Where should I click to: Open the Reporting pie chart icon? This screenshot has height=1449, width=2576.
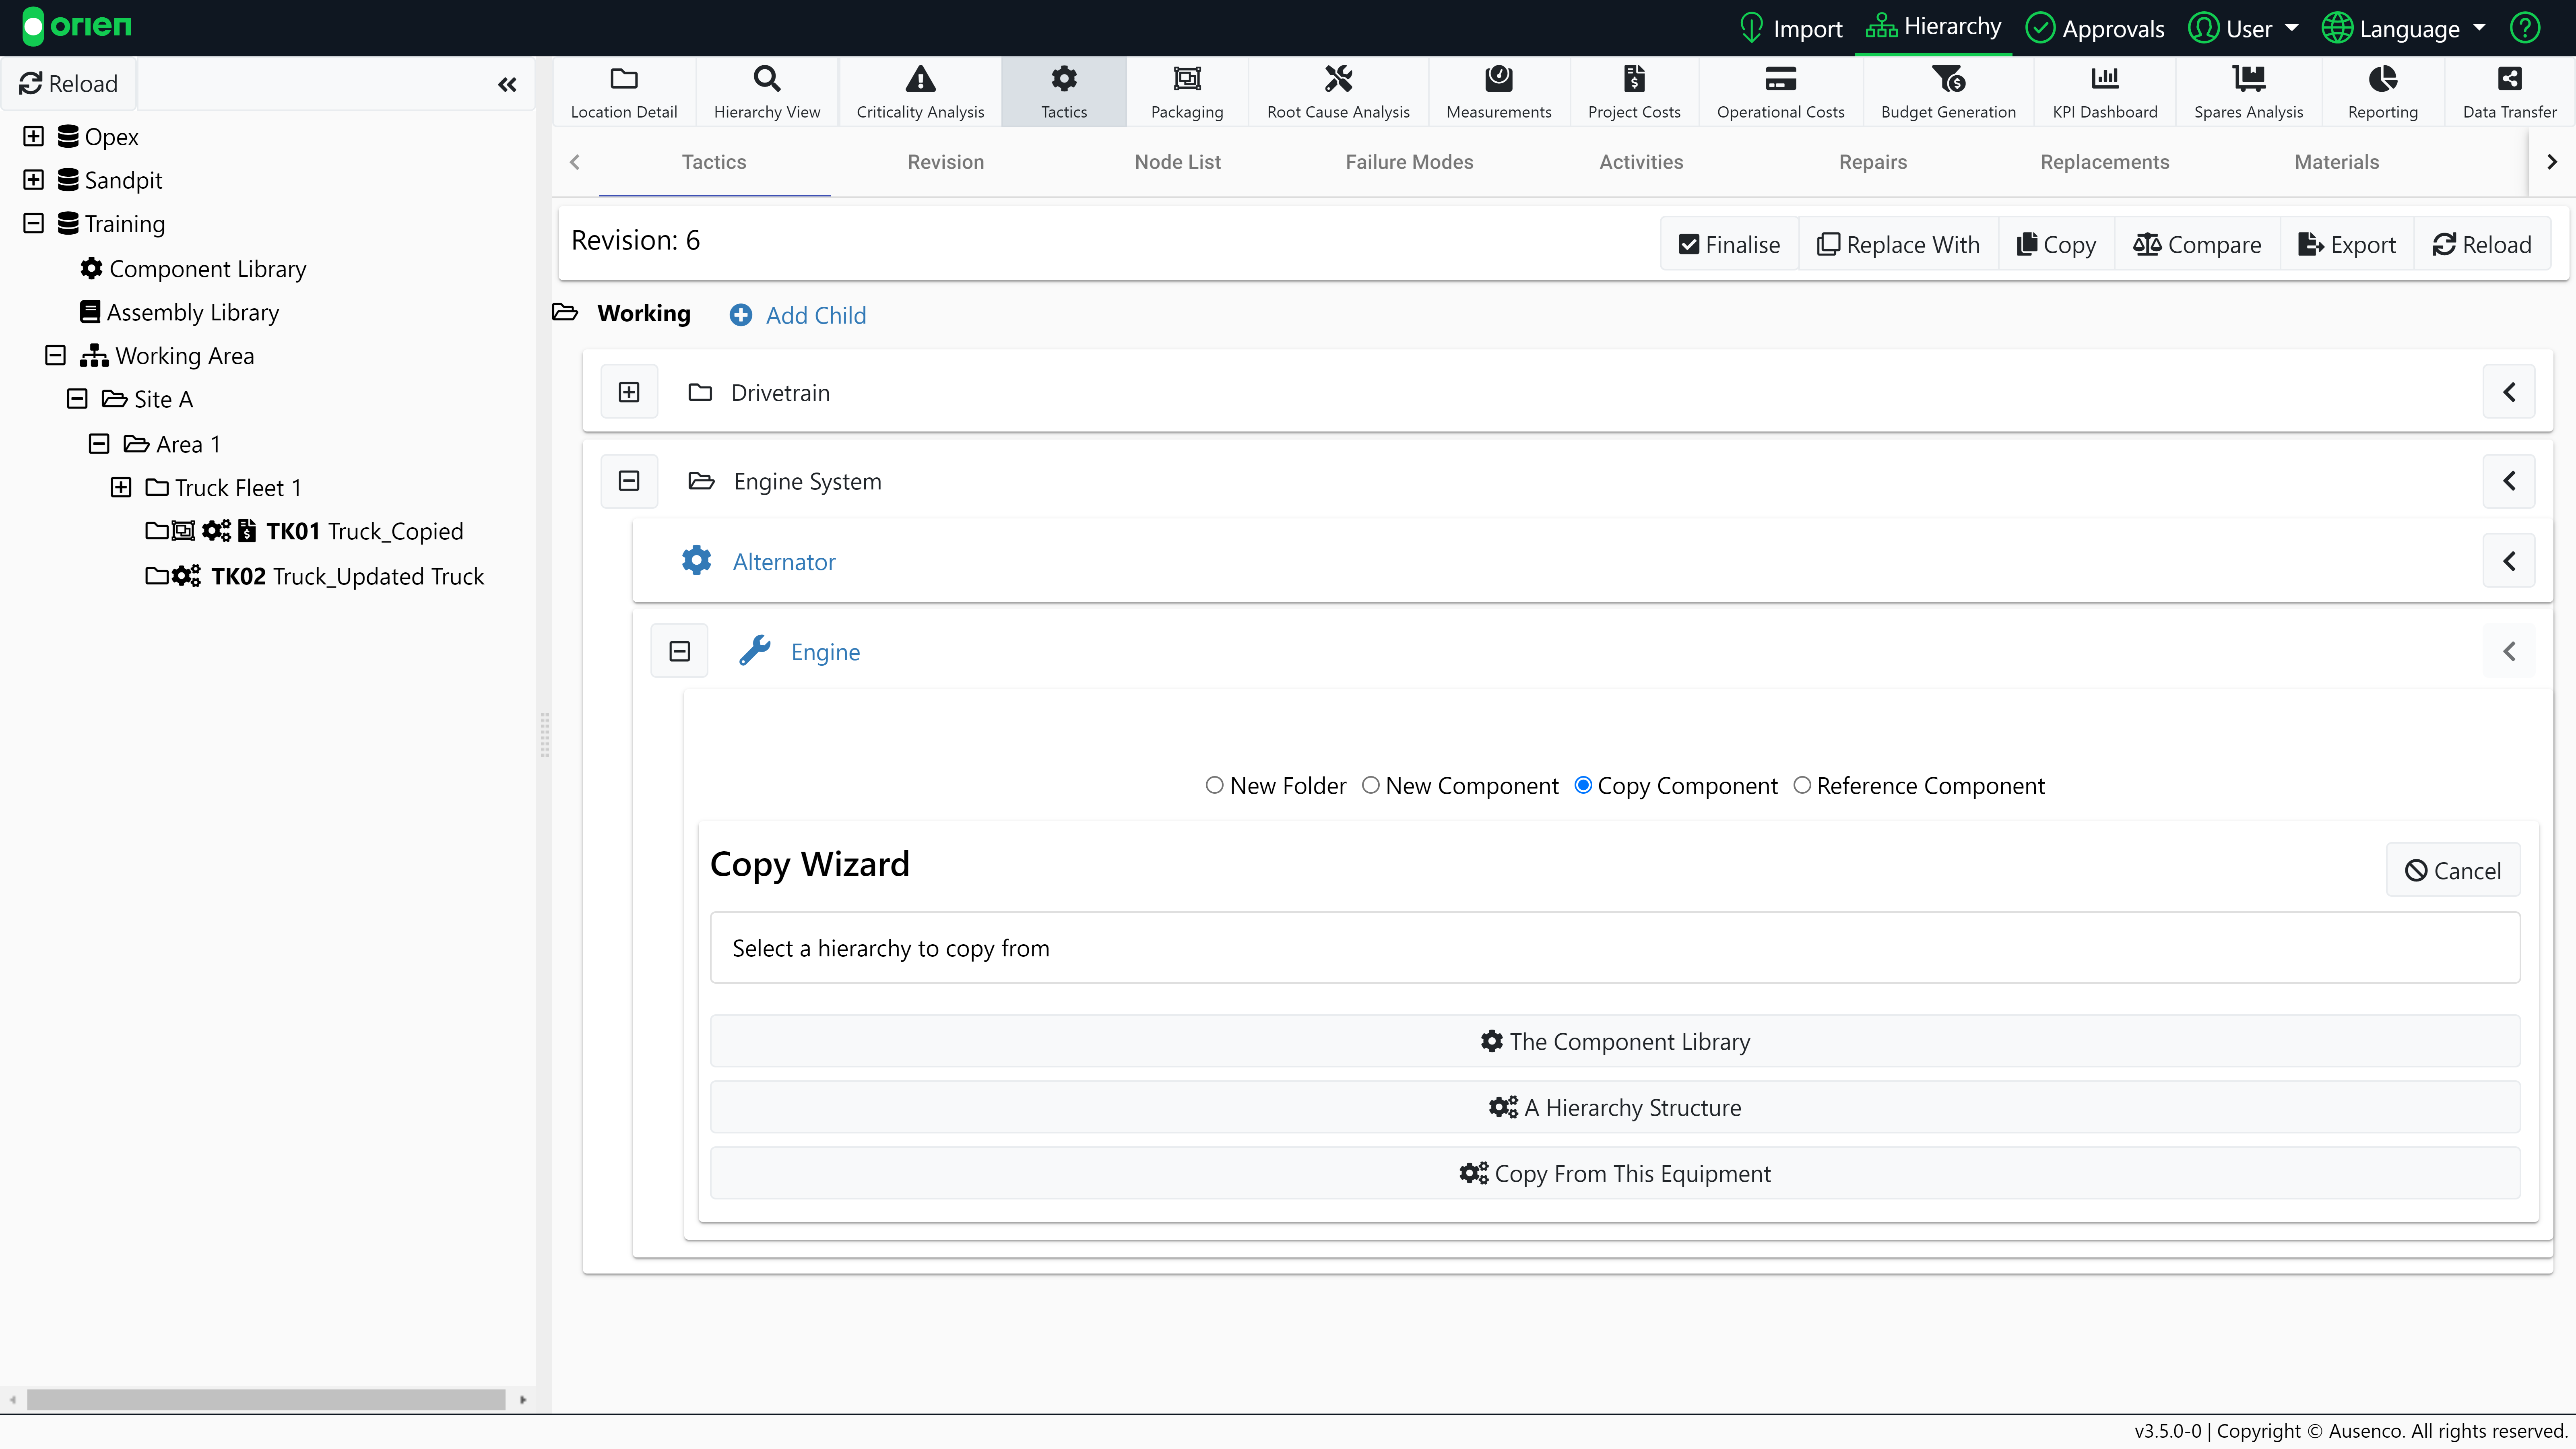[x=2382, y=79]
